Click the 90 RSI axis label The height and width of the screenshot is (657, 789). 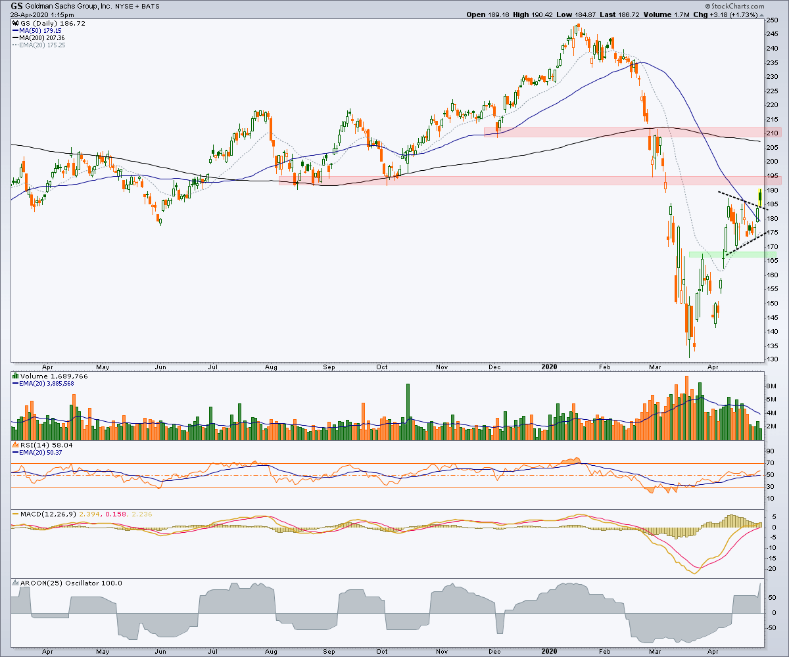point(771,451)
